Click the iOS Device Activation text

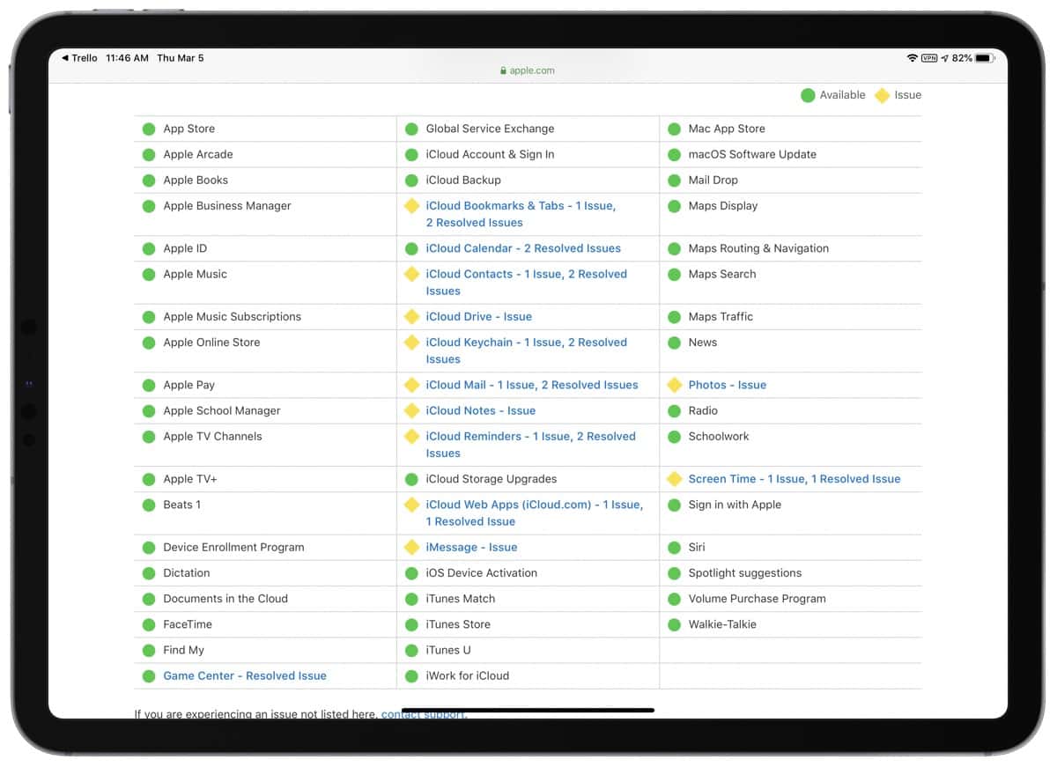[482, 572]
